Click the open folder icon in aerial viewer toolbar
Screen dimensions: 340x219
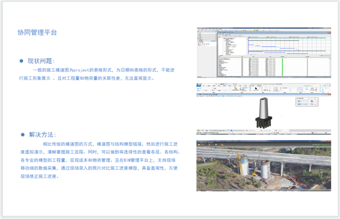click(199, 144)
